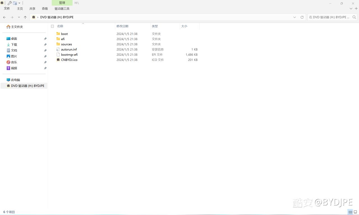Refresh the current folder view
Viewport: 359px width, 215px height.
click(302, 17)
